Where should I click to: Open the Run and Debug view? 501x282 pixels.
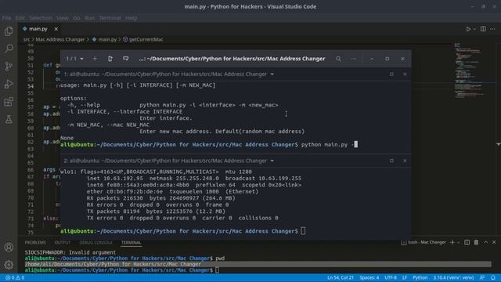pyautogui.click(x=9, y=84)
